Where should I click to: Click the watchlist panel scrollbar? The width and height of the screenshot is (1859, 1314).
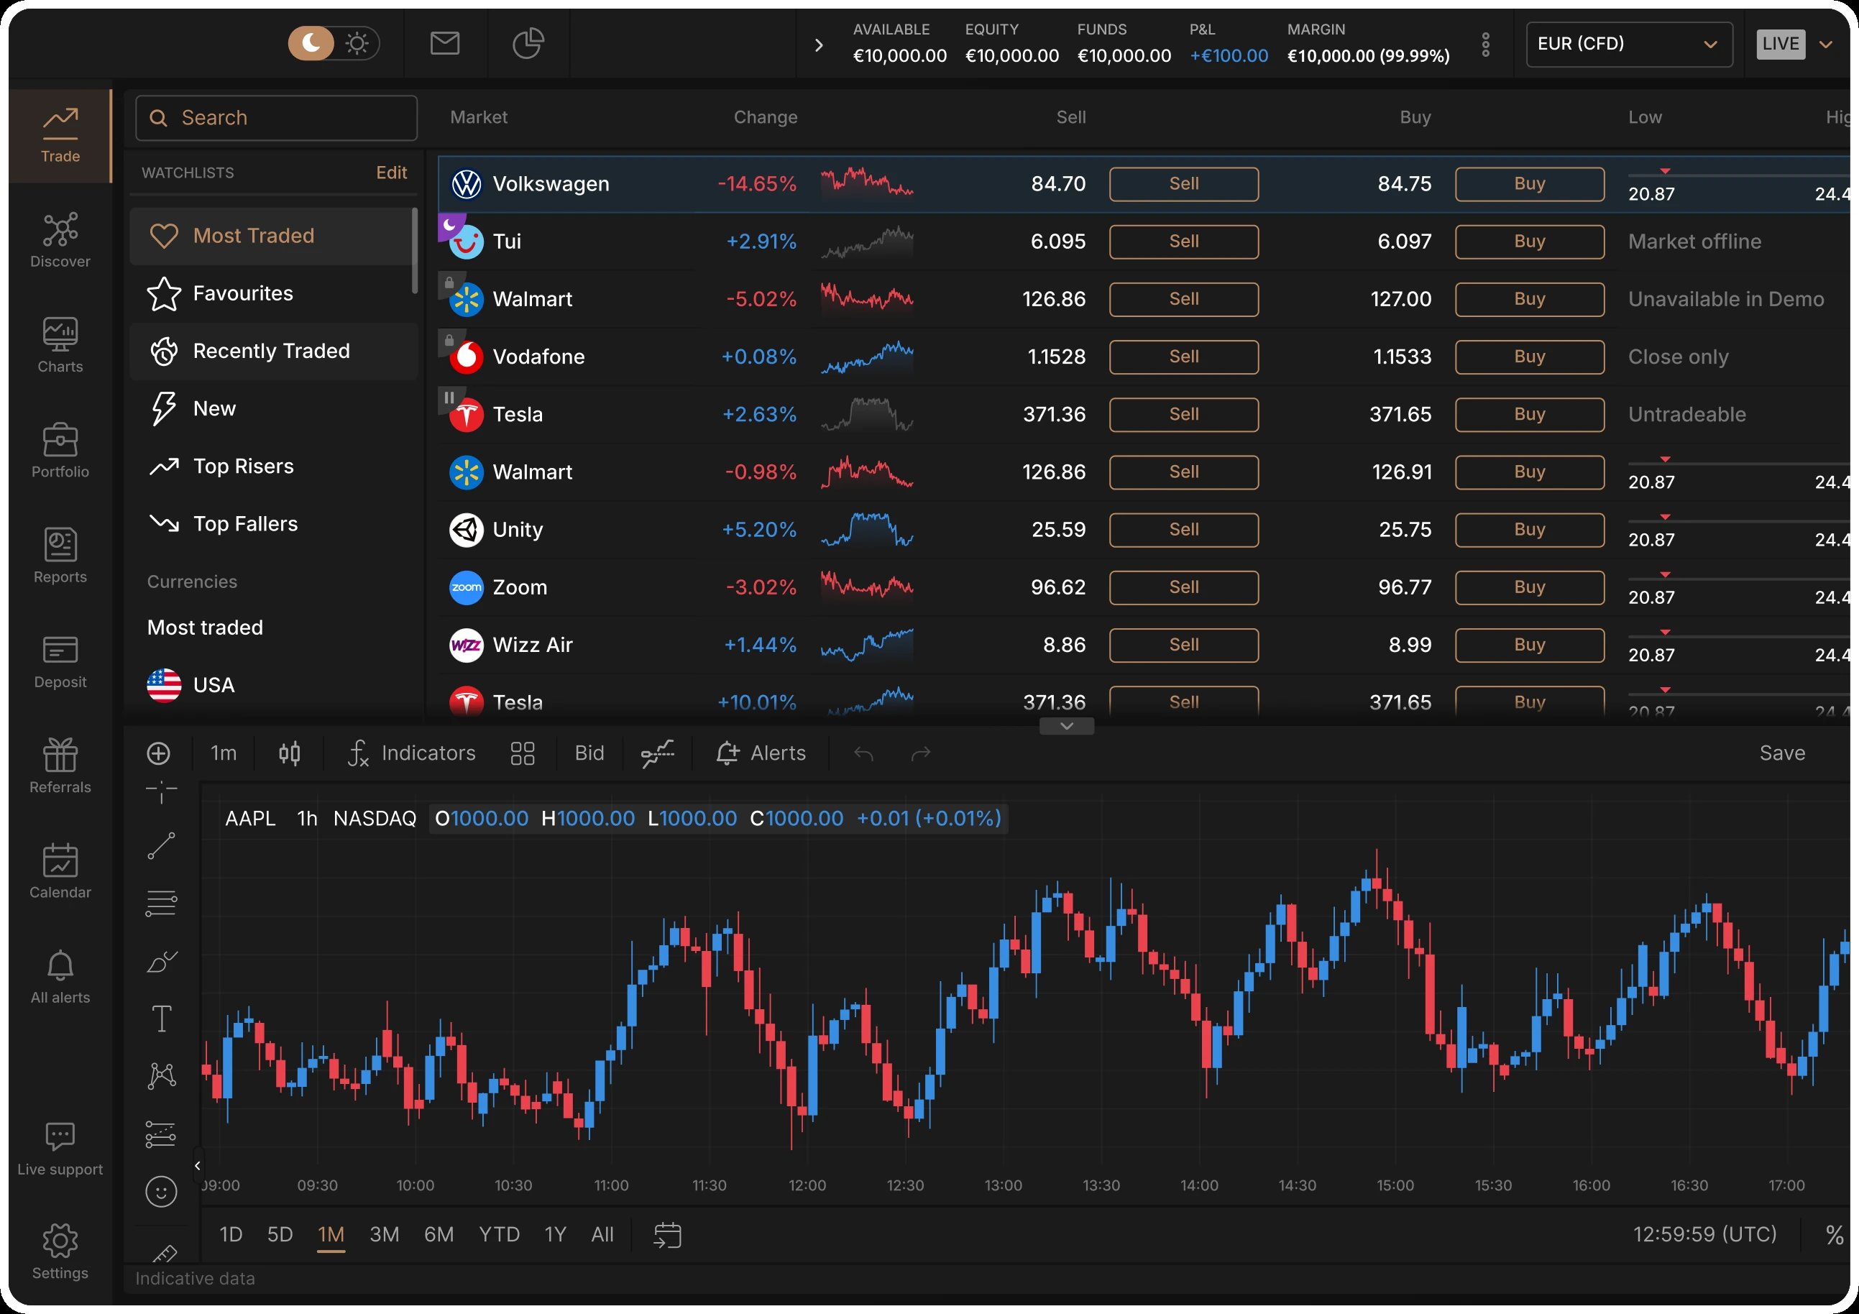pyautogui.click(x=415, y=251)
